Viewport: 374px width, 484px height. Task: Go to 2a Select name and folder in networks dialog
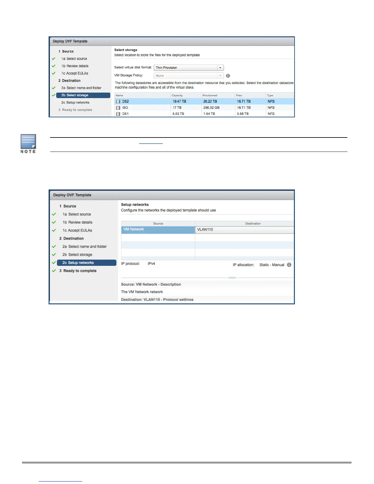point(85,247)
